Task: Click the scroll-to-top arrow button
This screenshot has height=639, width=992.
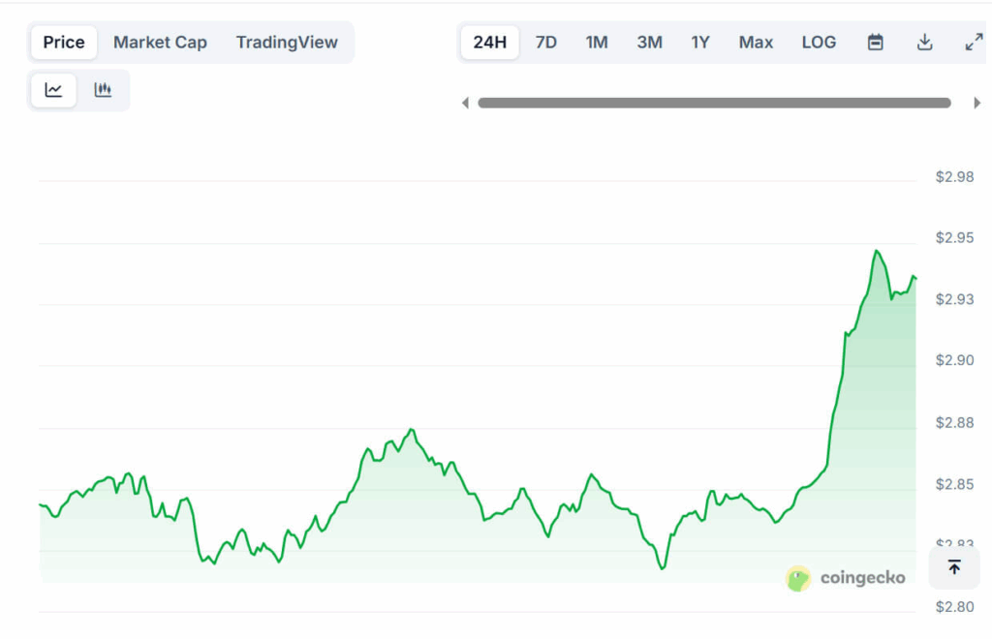Action: tap(954, 567)
